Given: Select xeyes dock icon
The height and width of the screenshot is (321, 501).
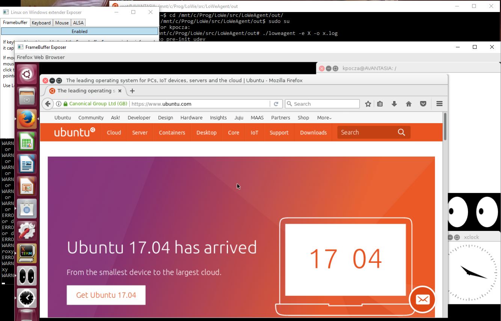Looking at the screenshot, I should tap(26, 276).
